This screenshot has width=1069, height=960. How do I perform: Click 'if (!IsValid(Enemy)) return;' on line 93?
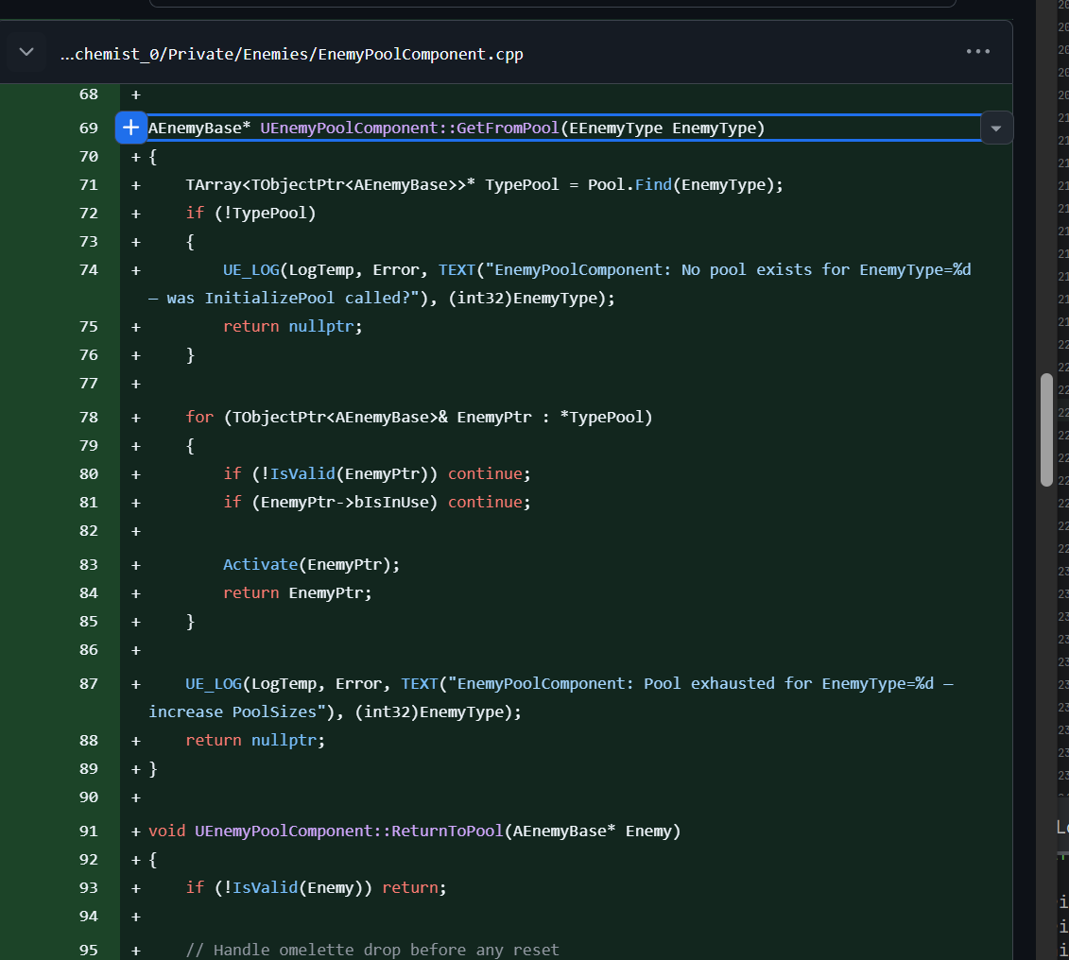coord(316,888)
